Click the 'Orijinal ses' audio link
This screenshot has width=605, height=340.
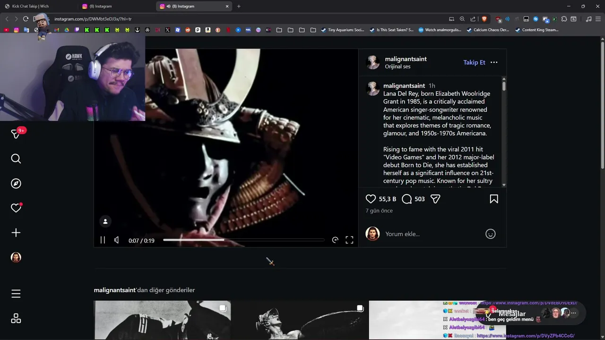(398, 67)
